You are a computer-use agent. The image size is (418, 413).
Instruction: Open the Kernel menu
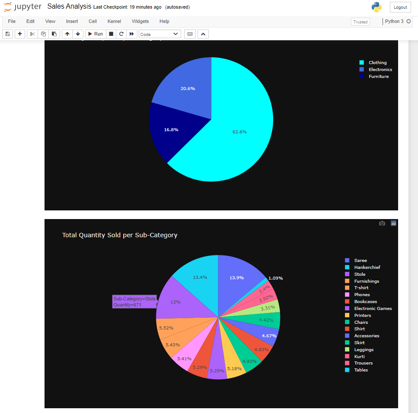point(114,21)
